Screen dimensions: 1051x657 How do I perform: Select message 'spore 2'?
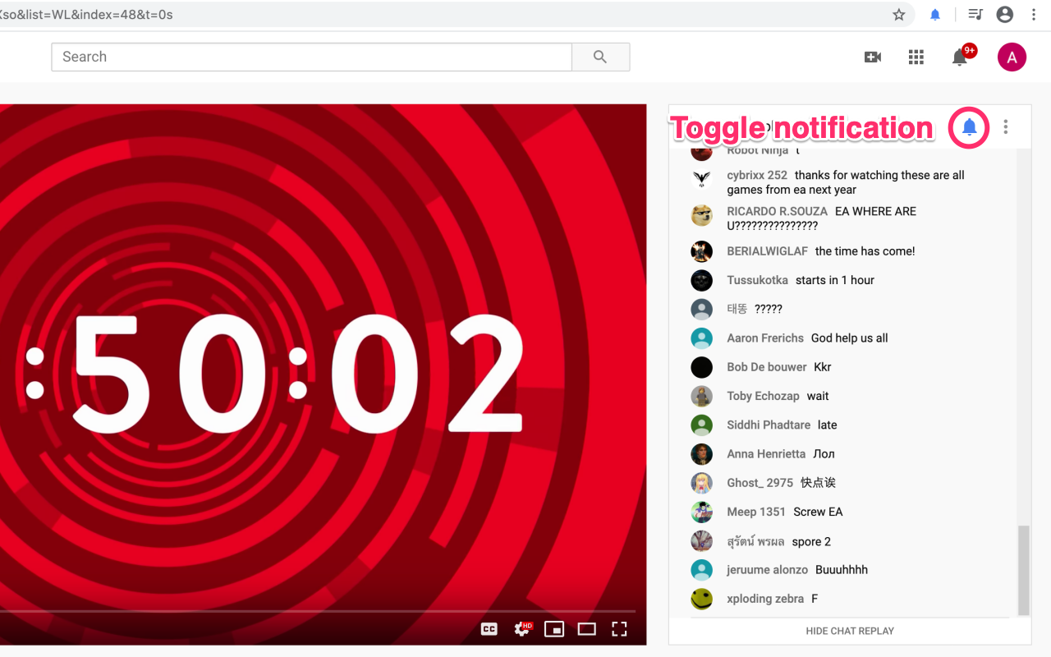[811, 541]
